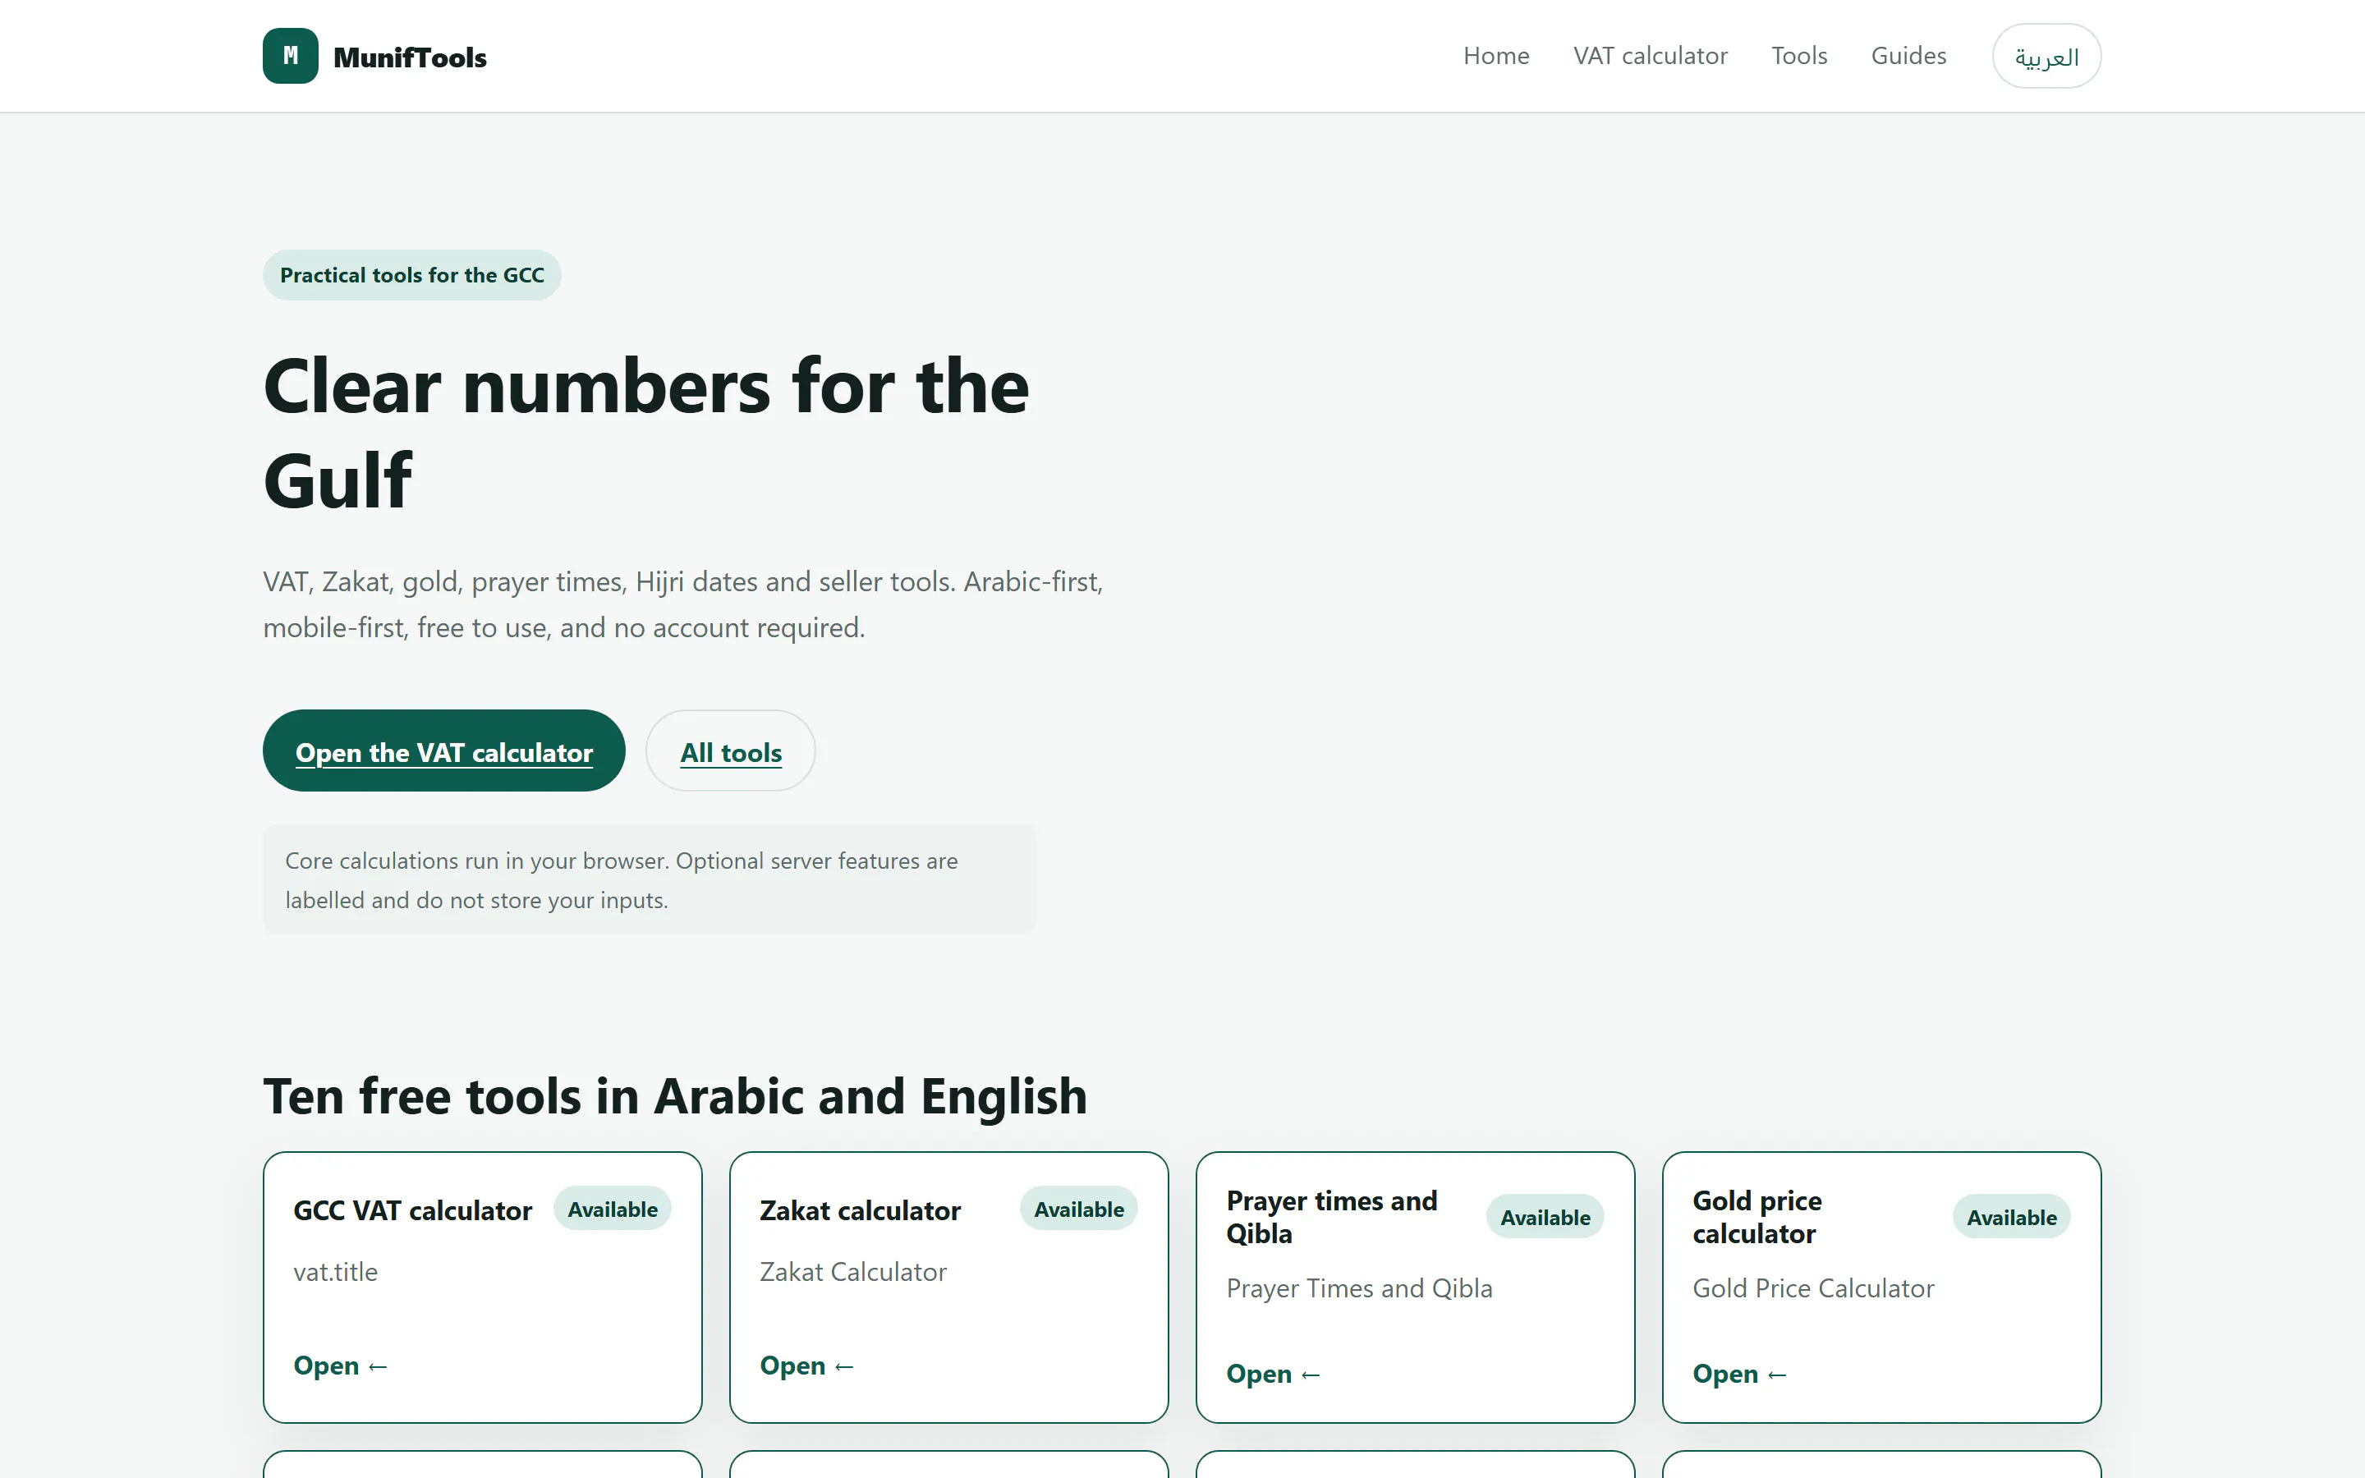Open the Guides menu item
This screenshot has width=2365, height=1478.
(x=1908, y=56)
